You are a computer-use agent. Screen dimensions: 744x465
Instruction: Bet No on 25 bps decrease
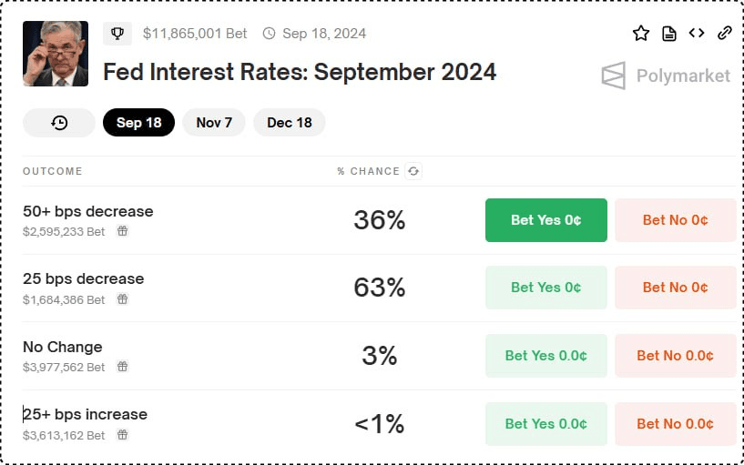[x=676, y=288]
